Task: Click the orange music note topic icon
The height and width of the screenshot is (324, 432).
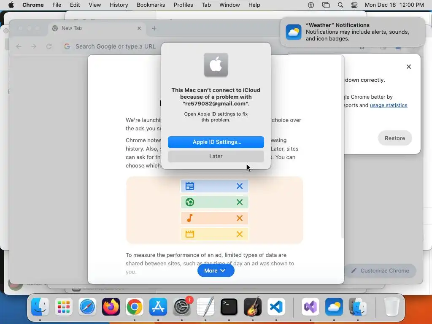Action: [x=189, y=218]
